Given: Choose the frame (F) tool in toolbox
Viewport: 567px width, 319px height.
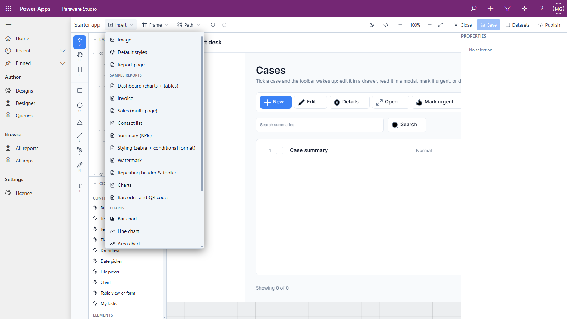Looking at the screenshot, I should tap(80, 71).
